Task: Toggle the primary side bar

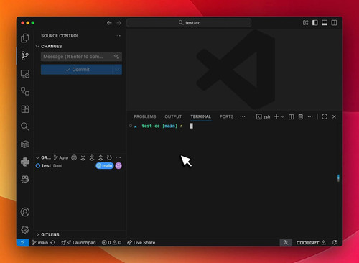Action: [x=315, y=23]
